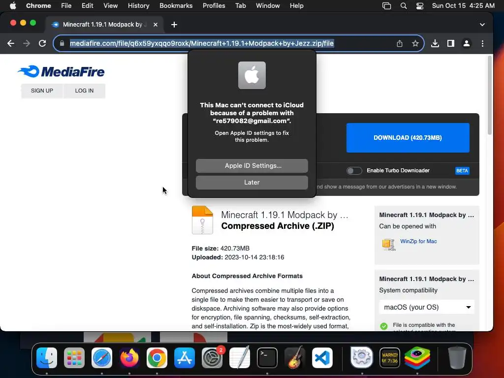The height and width of the screenshot is (378, 504).
Task: Dismiss the iCloud dialog with Later
Action: [x=252, y=183]
